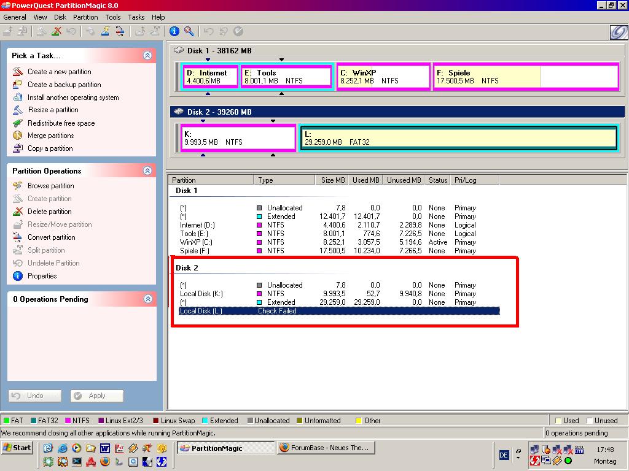The image size is (629, 471).
Task: Click the Word quick launch icon
Action: 105,448
